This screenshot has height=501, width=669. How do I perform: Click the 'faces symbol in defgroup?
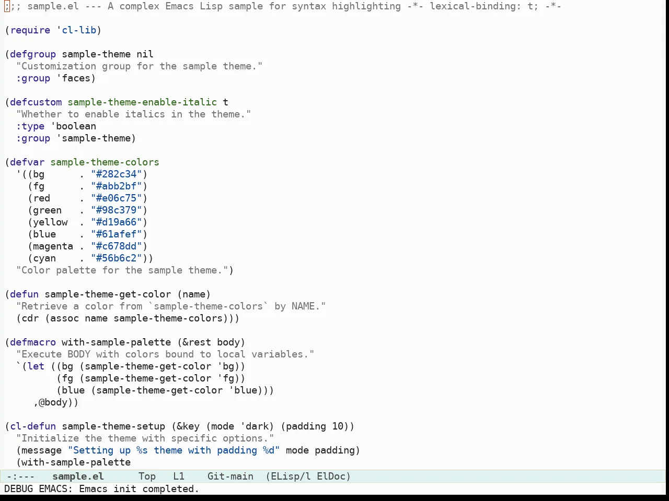(73, 78)
